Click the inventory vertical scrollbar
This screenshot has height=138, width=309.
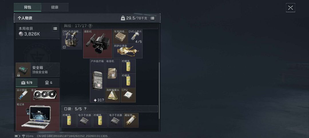[x=159, y=90]
